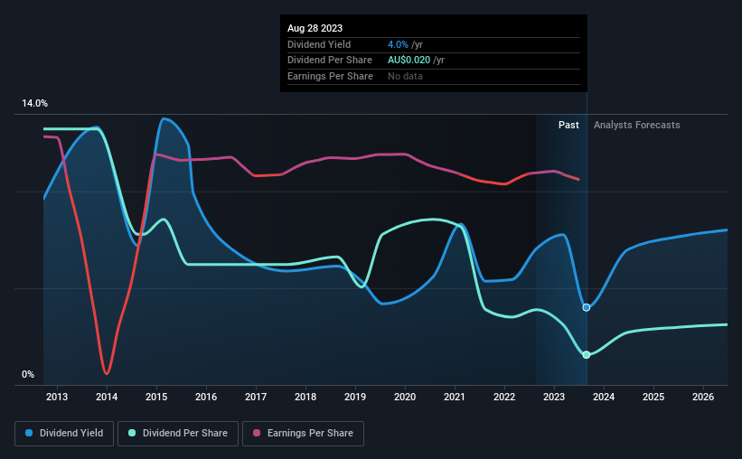Select the teal dividend per share data point marker

coord(587,355)
